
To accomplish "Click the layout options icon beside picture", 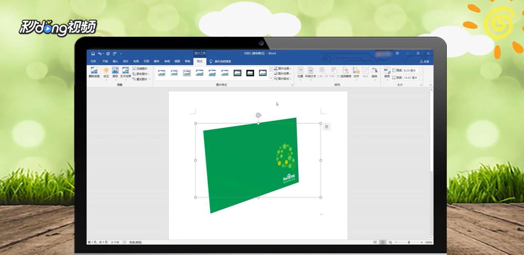I will point(326,127).
